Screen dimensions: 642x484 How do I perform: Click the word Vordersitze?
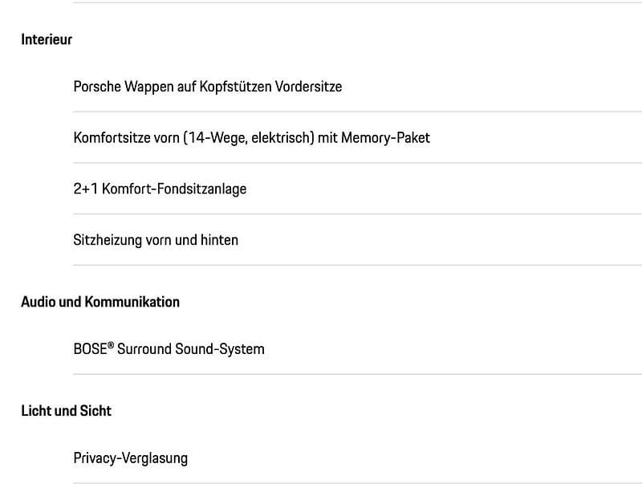coord(307,86)
